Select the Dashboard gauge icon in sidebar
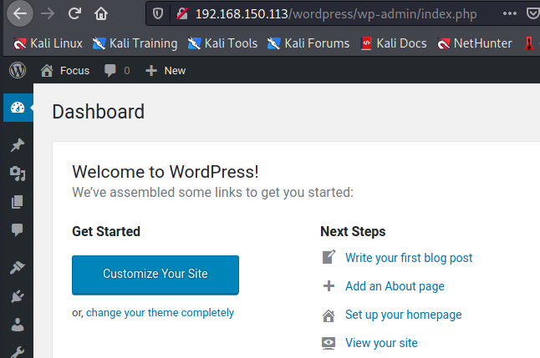This screenshot has width=540, height=358. pyautogui.click(x=17, y=107)
